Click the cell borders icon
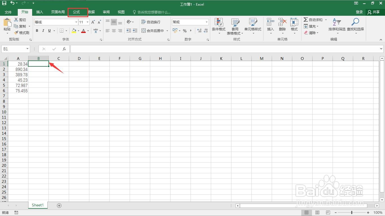Screen dimensions: 385x216 point(62,31)
